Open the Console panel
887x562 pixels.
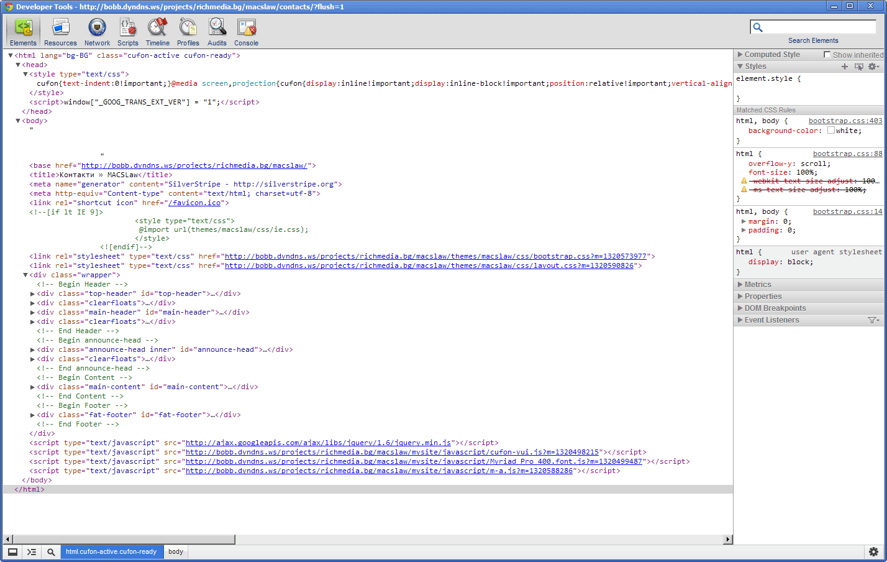point(247,32)
